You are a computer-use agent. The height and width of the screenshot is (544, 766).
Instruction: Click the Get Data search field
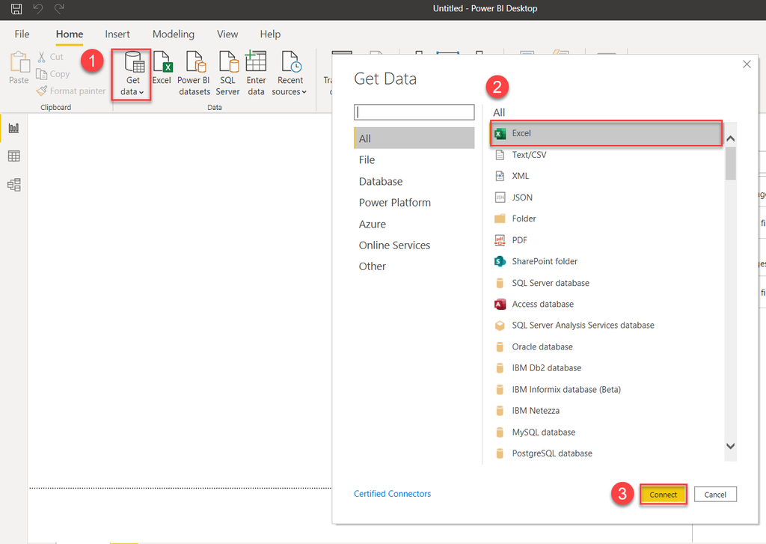click(x=414, y=111)
